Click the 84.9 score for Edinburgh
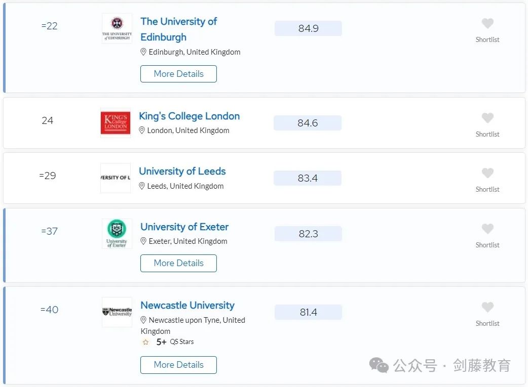The height and width of the screenshot is (387, 528). (x=308, y=28)
